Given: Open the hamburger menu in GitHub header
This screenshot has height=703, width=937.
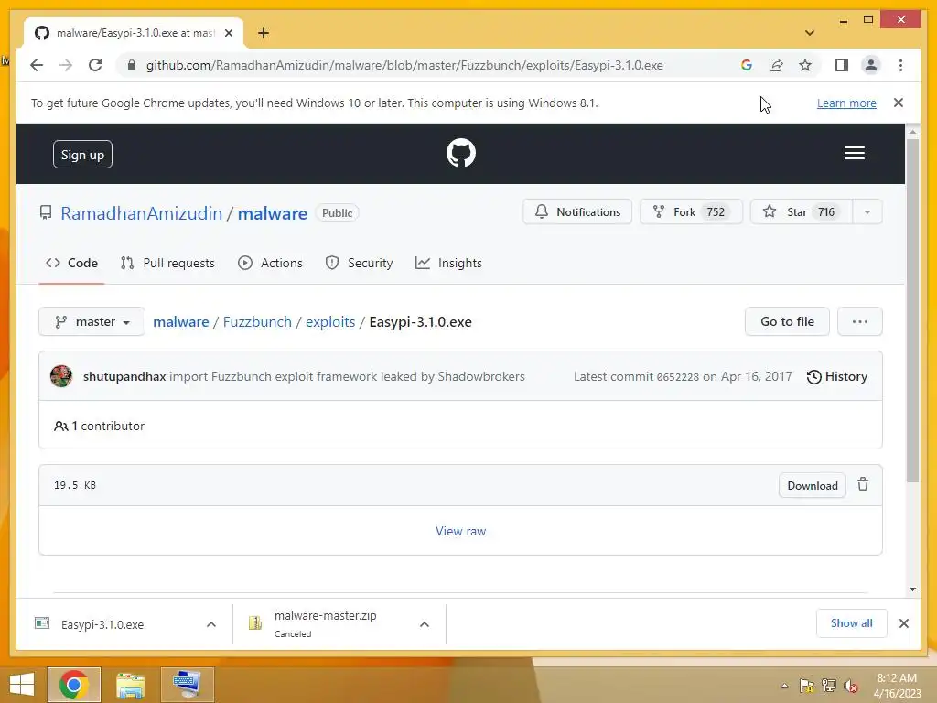Looking at the screenshot, I should tap(854, 153).
